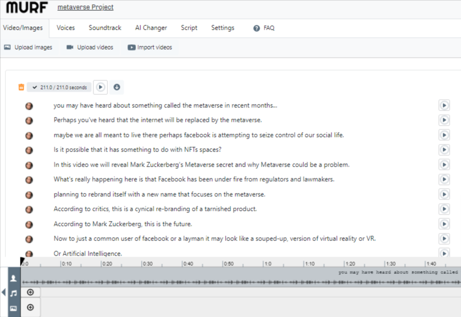Play line 'In this video we will reveal'

[444, 164]
